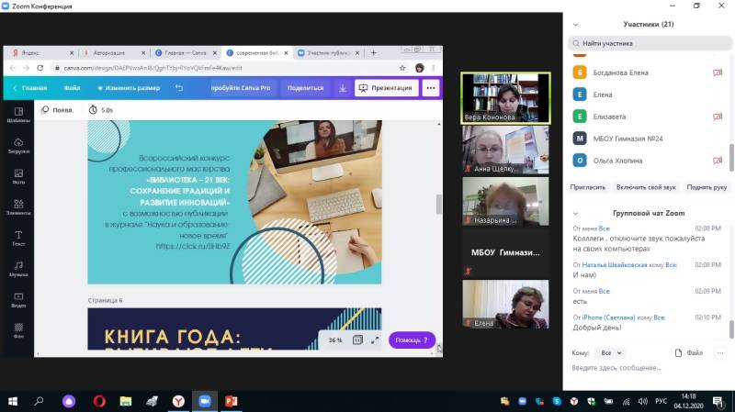Open PowerPoint from the Windows taskbar
Screen dimensions: 735x412
[x=231, y=401]
